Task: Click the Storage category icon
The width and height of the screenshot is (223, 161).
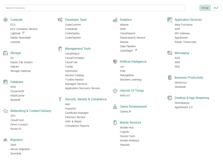Action: tap(5, 53)
